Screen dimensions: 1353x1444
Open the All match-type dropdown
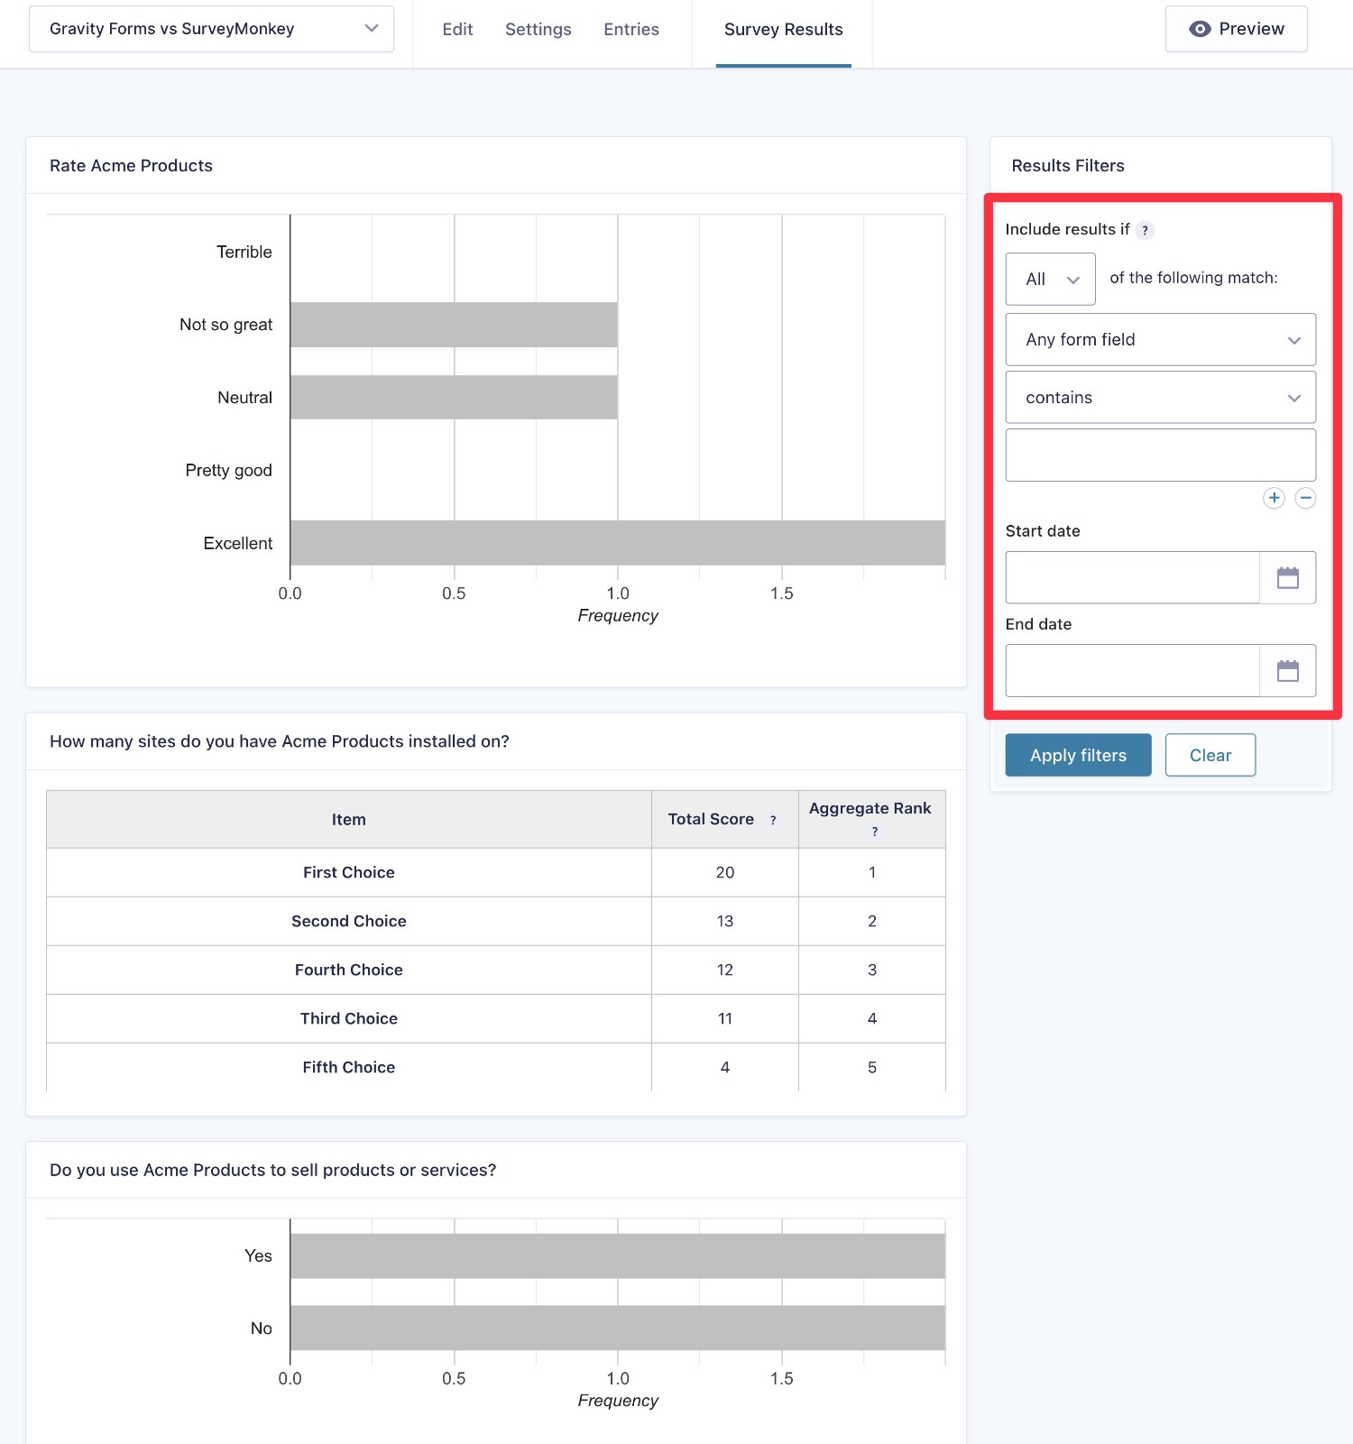pos(1050,279)
